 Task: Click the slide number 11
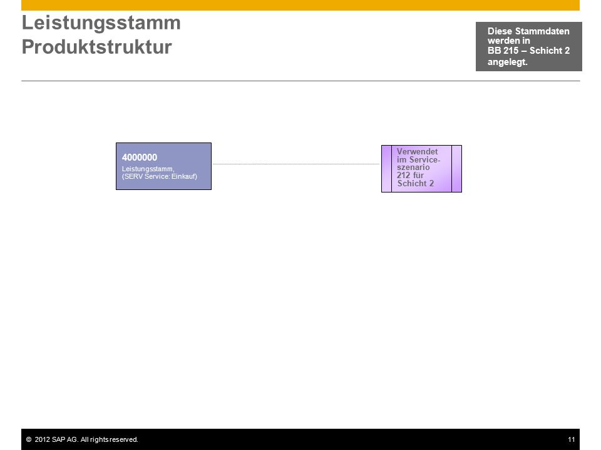click(571, 439)
